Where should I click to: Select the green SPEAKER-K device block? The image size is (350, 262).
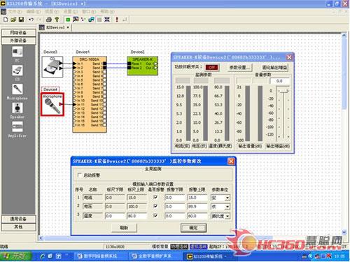pyautogui.click(x=143, y=66)
